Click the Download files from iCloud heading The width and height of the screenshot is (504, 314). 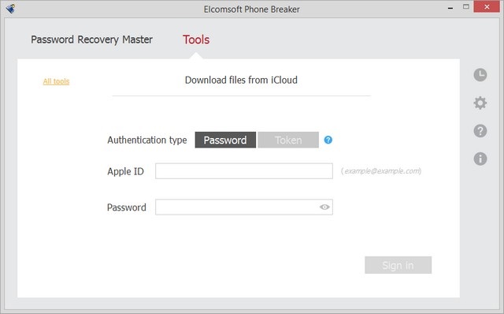[241, 80]
